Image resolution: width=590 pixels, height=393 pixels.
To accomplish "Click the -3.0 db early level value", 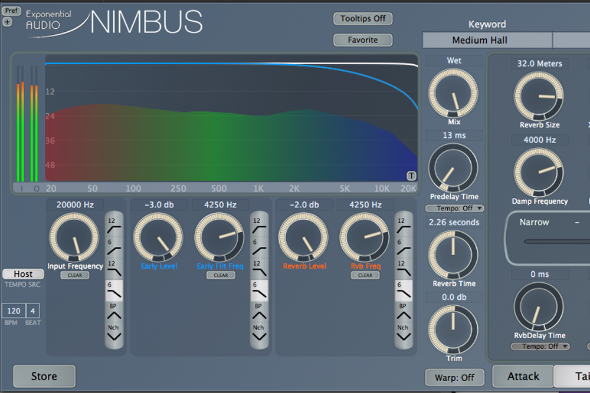I will point(159,205).
